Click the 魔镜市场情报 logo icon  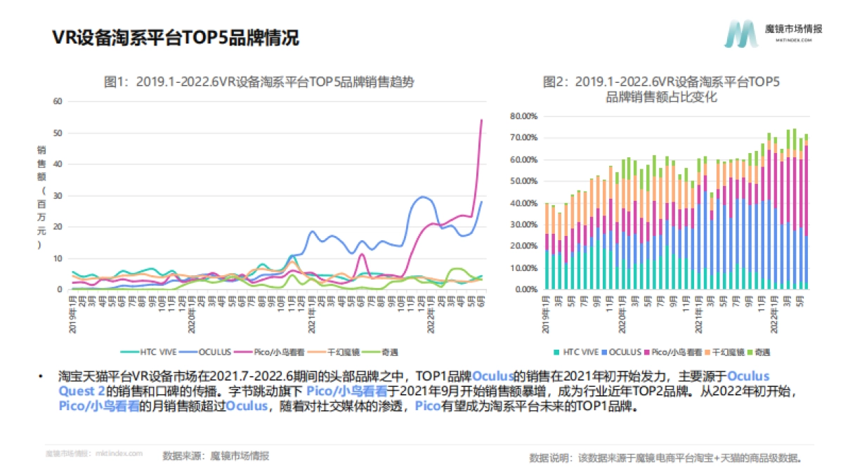741,34
